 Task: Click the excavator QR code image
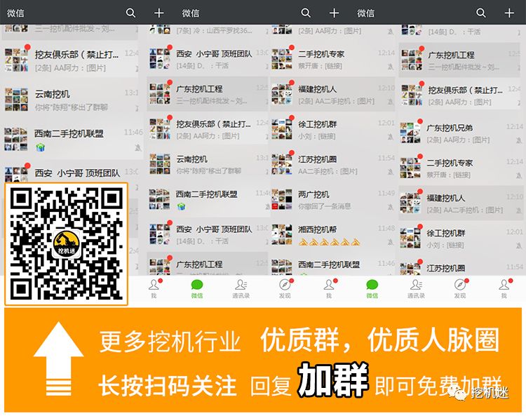67,244
